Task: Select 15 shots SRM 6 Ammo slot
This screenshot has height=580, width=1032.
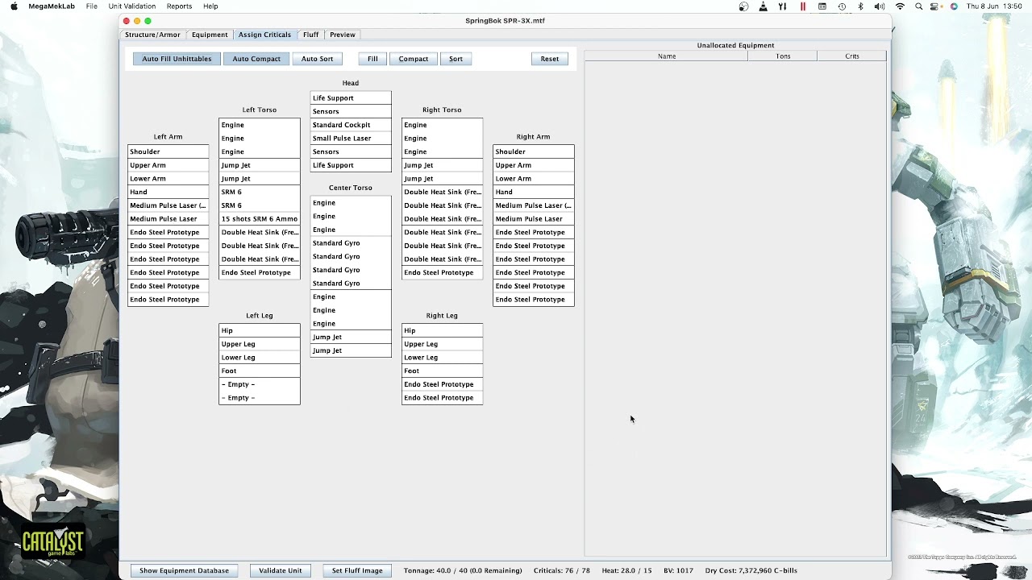Action: coord(260,219)
